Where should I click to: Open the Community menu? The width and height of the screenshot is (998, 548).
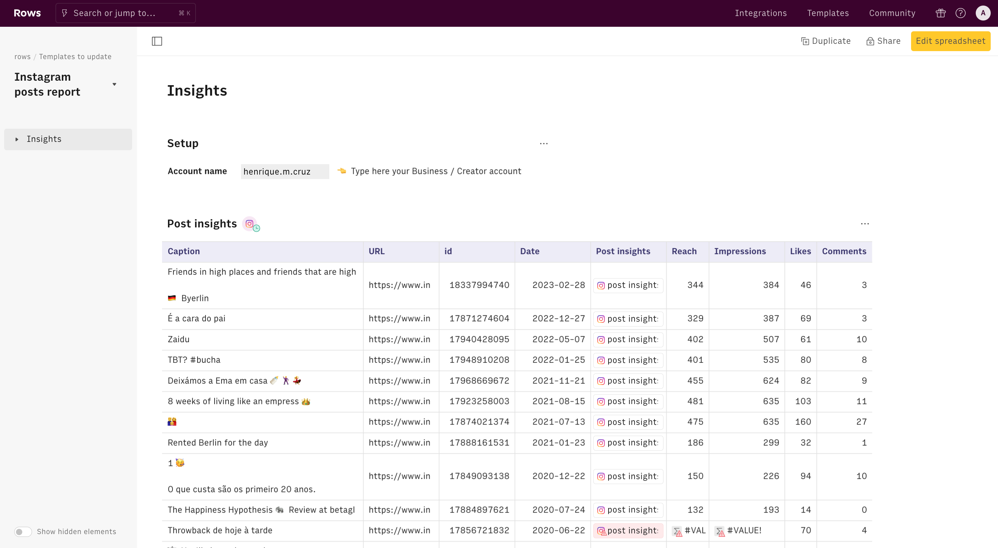tap(892, 13)
